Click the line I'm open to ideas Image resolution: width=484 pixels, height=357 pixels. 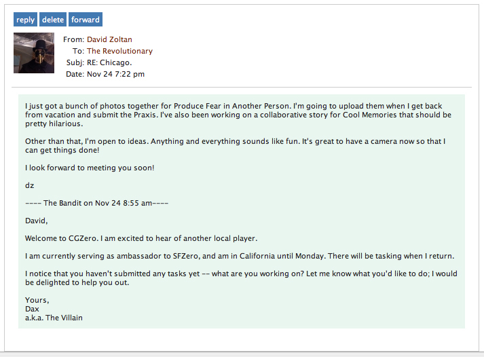coord(235,146)
